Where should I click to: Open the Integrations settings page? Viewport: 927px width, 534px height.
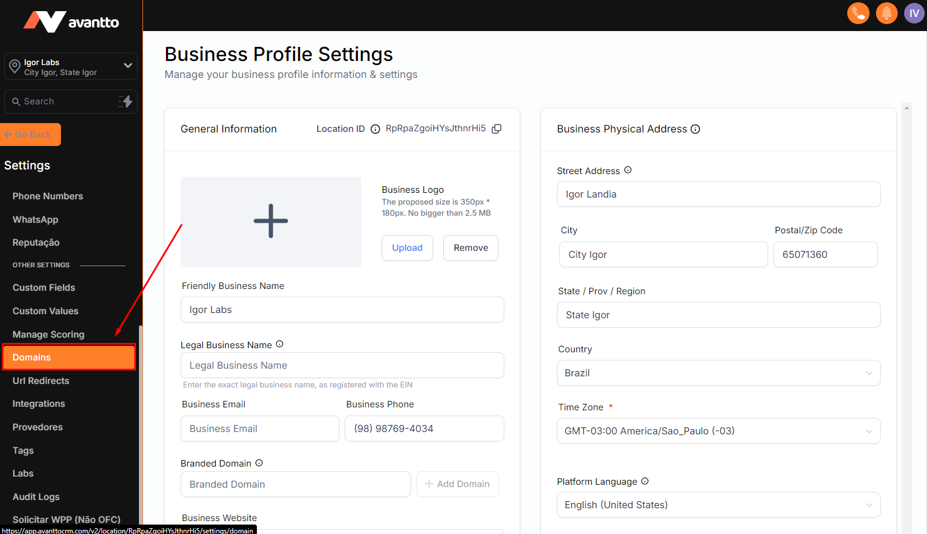click(39, 404)
